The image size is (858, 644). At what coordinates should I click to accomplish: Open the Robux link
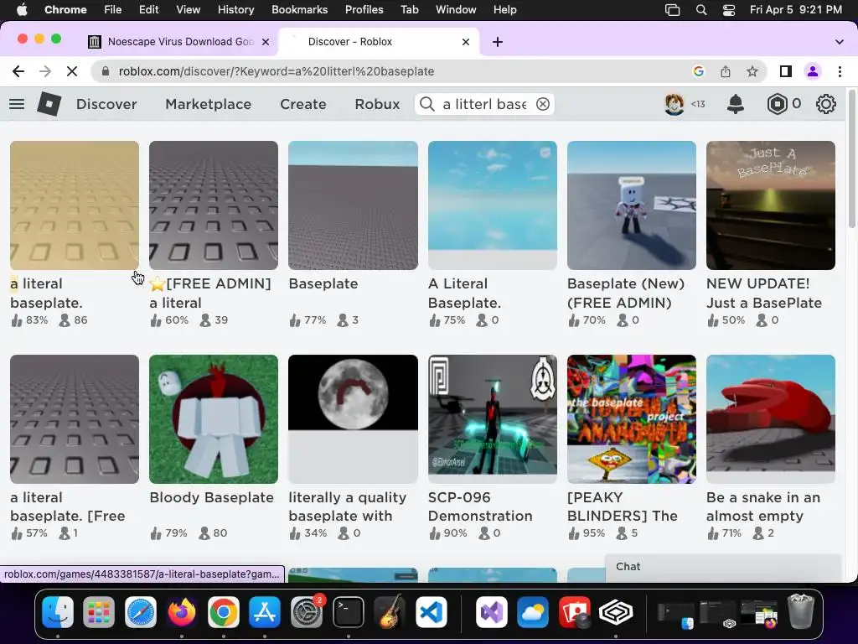coord(377,104)
